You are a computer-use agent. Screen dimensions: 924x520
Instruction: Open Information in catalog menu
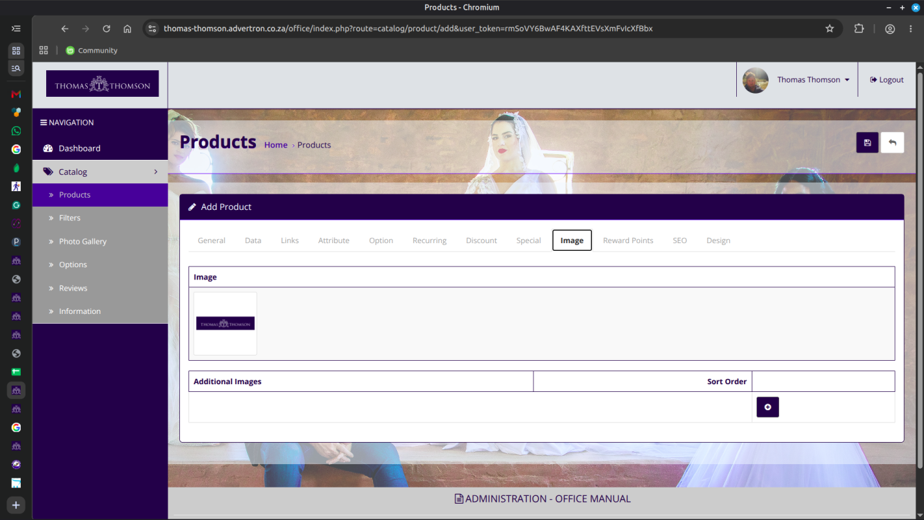tap(100, 311)
